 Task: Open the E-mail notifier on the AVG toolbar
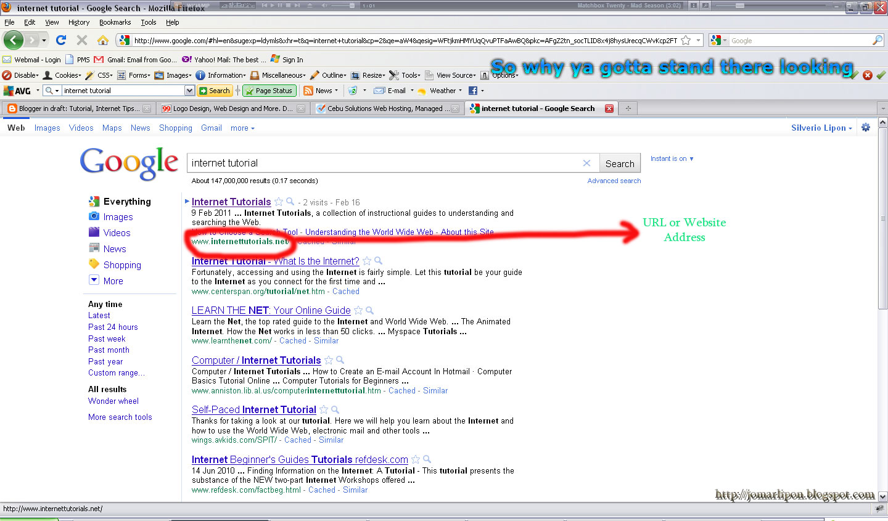click(x=393, y=90)
